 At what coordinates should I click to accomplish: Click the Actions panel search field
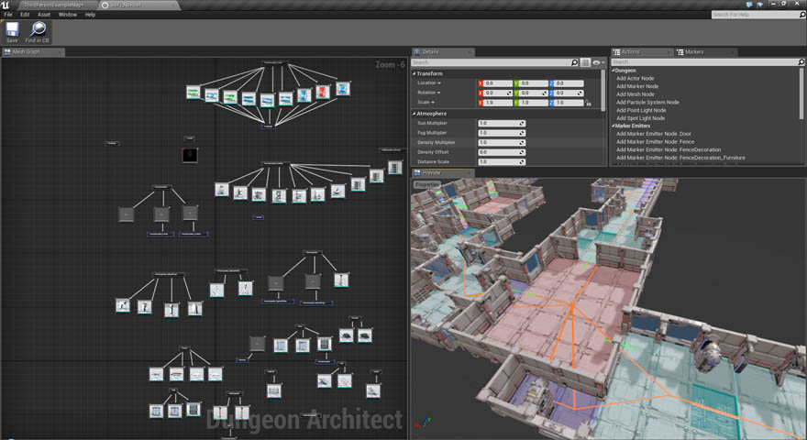click(708, 62)
